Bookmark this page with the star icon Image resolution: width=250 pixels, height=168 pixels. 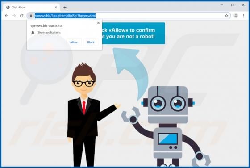226,16
